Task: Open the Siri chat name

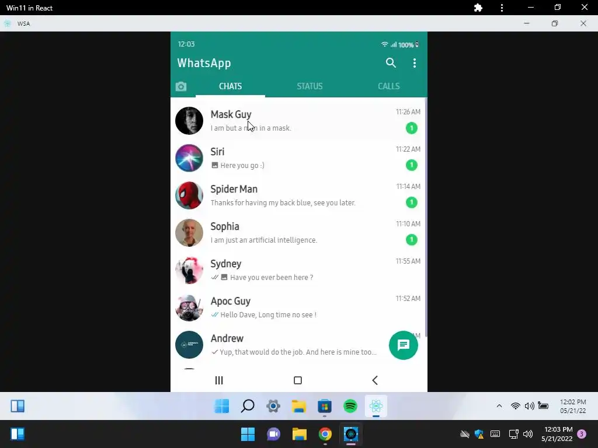Action: click(217, 152)
